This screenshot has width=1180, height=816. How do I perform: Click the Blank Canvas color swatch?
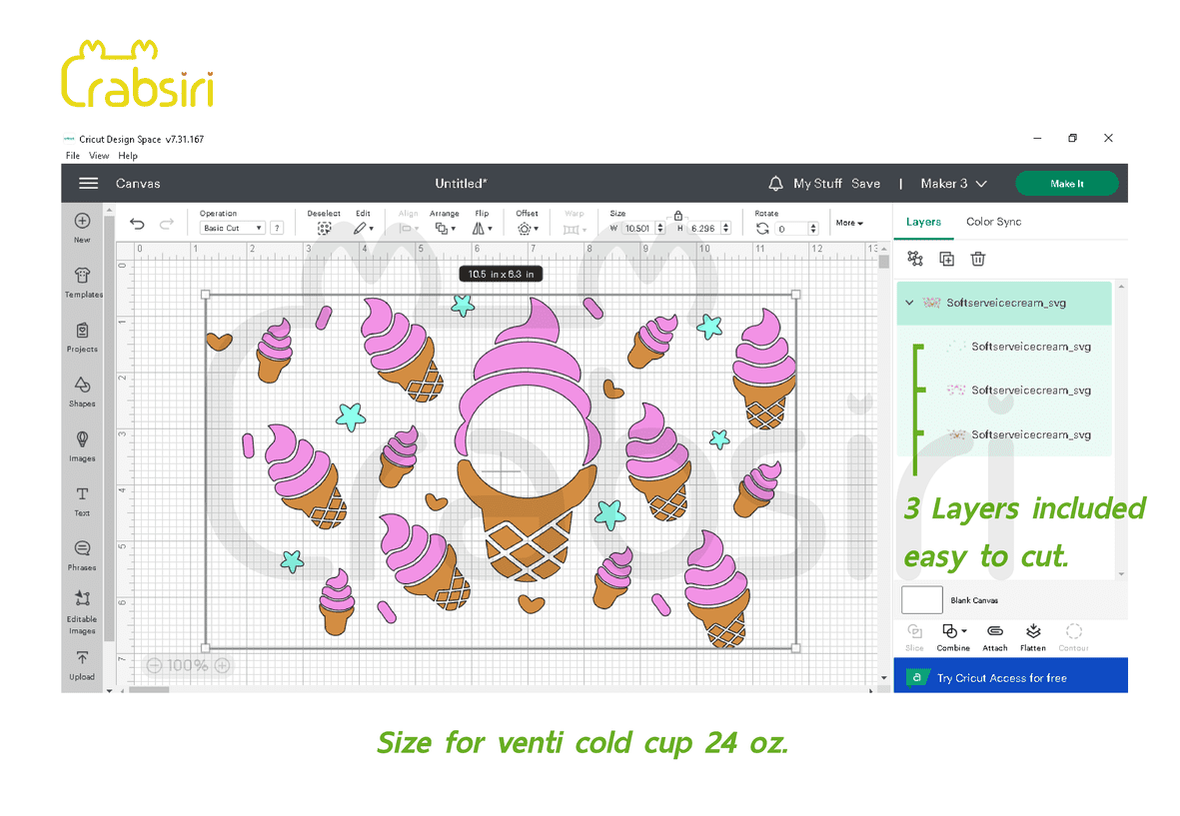921,600
